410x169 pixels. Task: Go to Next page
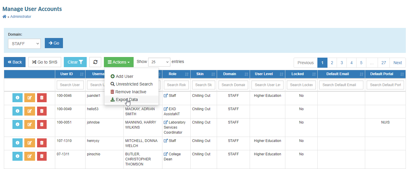[398, 63]
